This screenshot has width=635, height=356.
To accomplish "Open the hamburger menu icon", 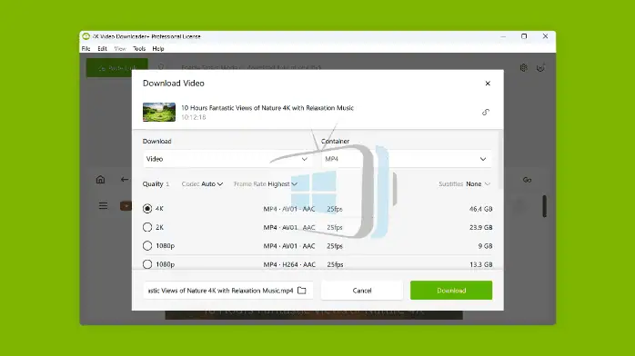I will 104,205.
